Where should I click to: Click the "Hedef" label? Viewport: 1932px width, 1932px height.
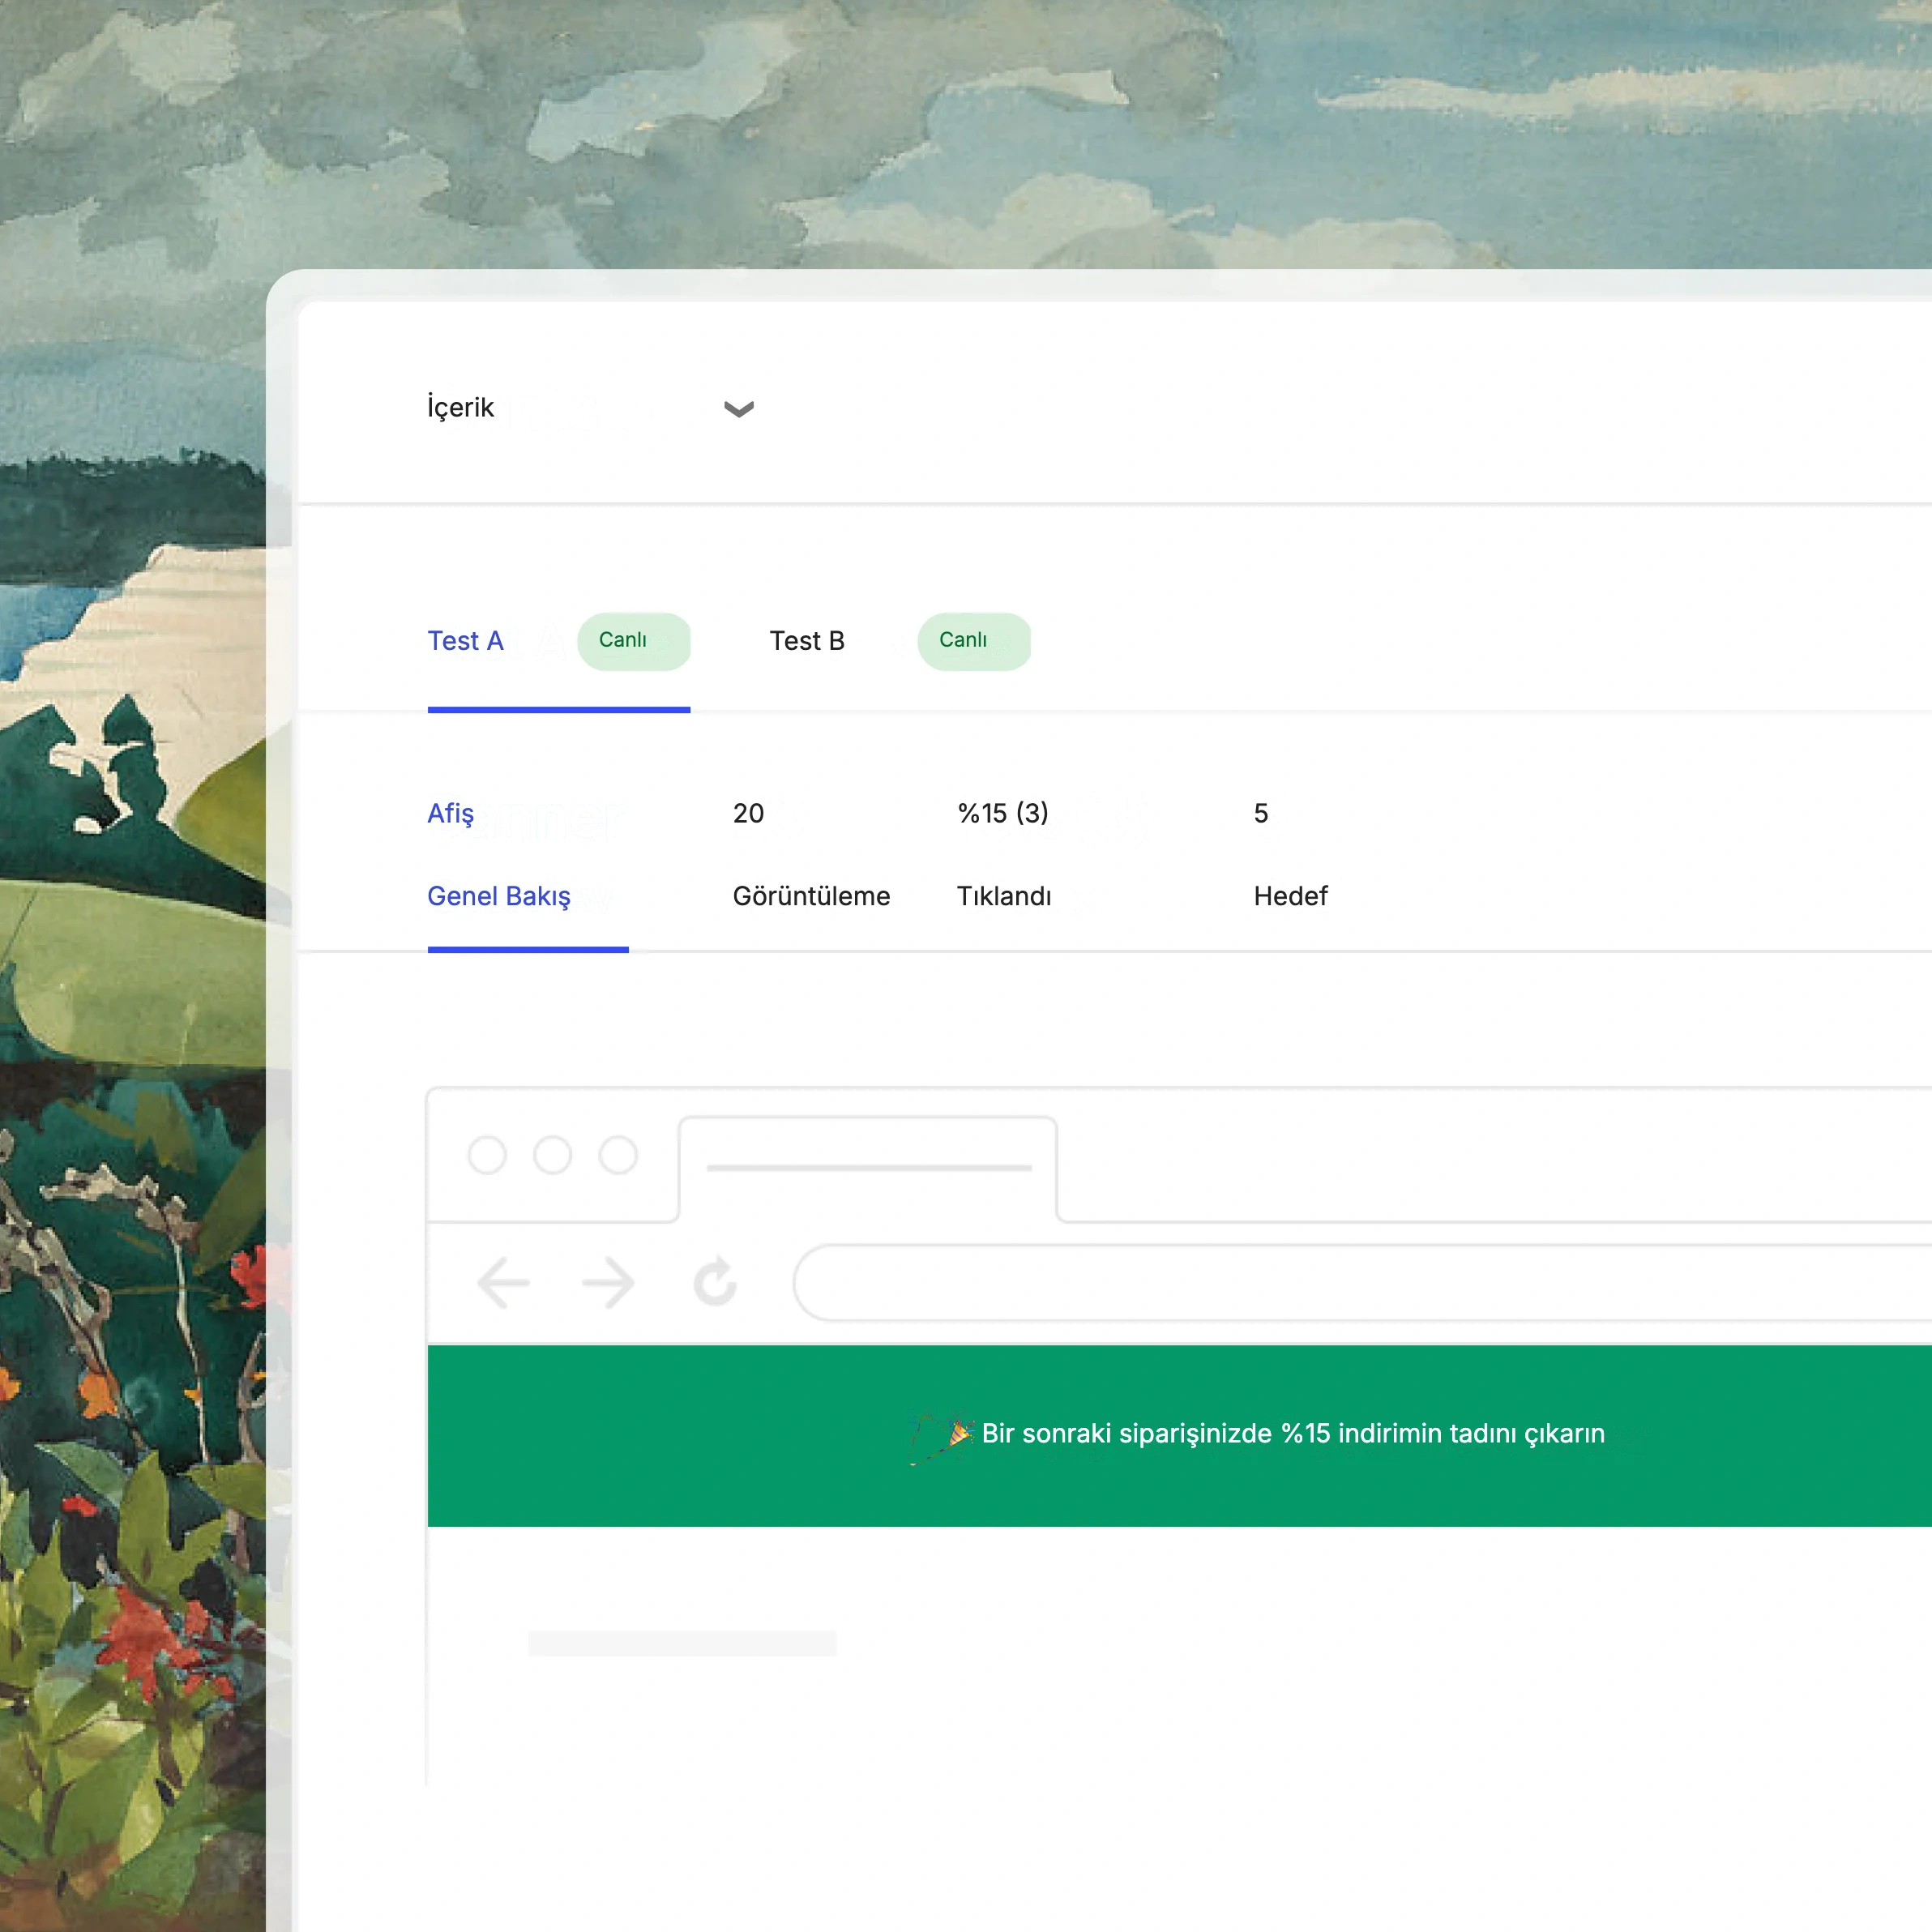pos(1290,896)
